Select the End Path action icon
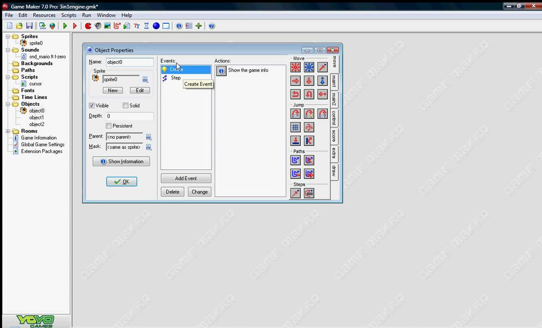542x328 pixels. 309,160
